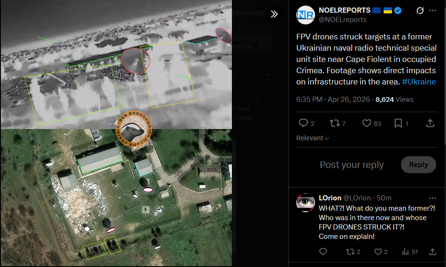The height and width of the screenshot is (267, 446).
Task: Bookmark the NOELREPORTS post
Action: (x=398, y=123)
